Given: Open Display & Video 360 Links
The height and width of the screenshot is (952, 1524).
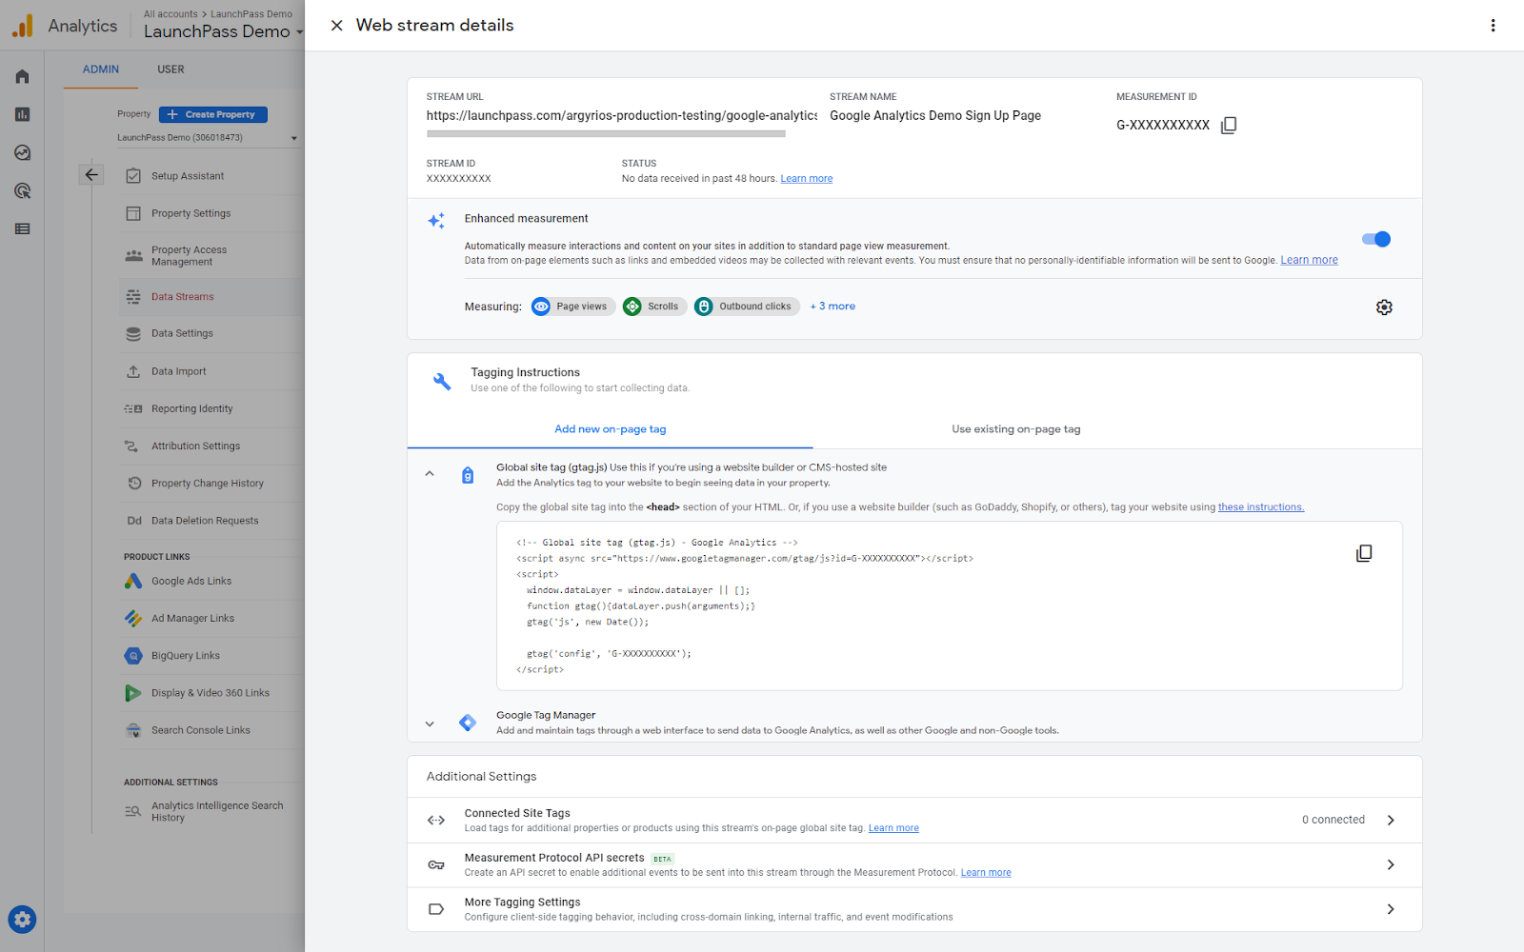Looking at the screenshot, I should (x=211, y=693).
